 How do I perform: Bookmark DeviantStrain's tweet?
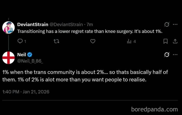click(x=166, y=41)
